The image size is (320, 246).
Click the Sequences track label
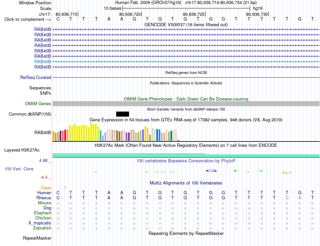tap(40, 88)
